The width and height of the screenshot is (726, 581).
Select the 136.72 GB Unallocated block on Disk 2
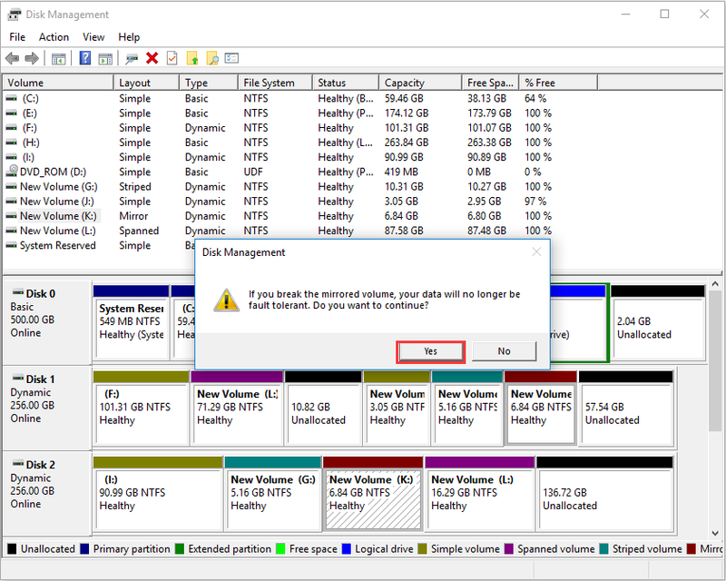(604, 499)
